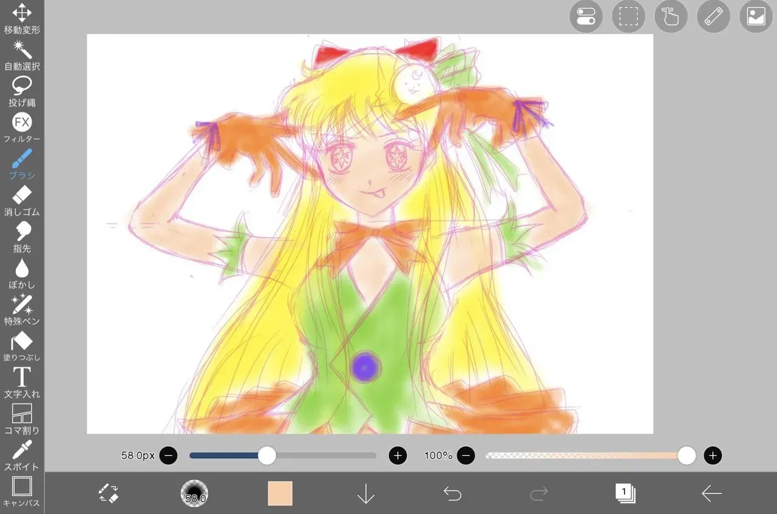Open the Frame Divider (コマ割り) tool
Viewport: 777px width, 514px height.
pos(22,419)
